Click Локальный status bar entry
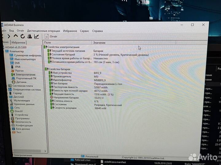 tap(90, 156)
